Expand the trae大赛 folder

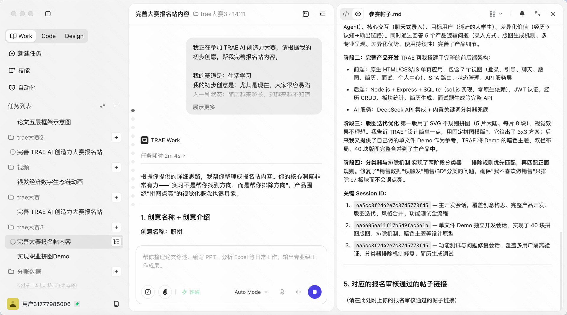click(24, 197)
